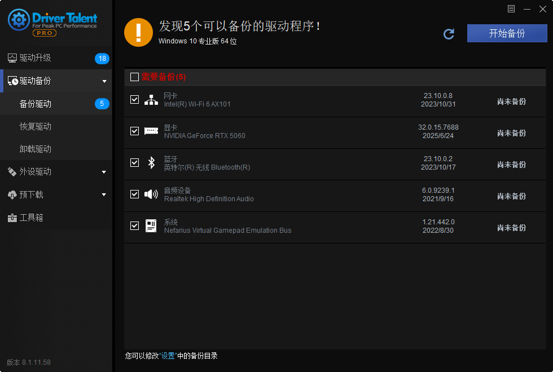Image resolution: width=553 pixels, height=372 pixels.
Task: Click the graphics card icon for 显卡
Action: coord(151,131)
